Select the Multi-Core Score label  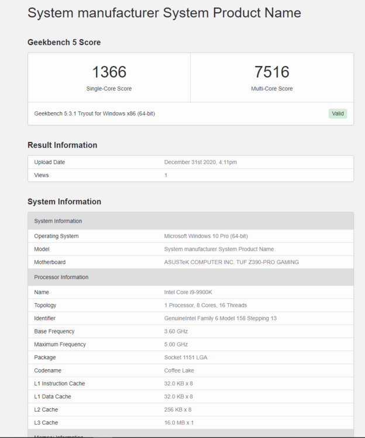point(271,89)
